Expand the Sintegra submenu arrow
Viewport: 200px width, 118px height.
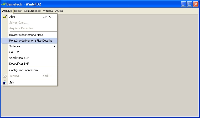pyautogui.click(x=54, y=46)
